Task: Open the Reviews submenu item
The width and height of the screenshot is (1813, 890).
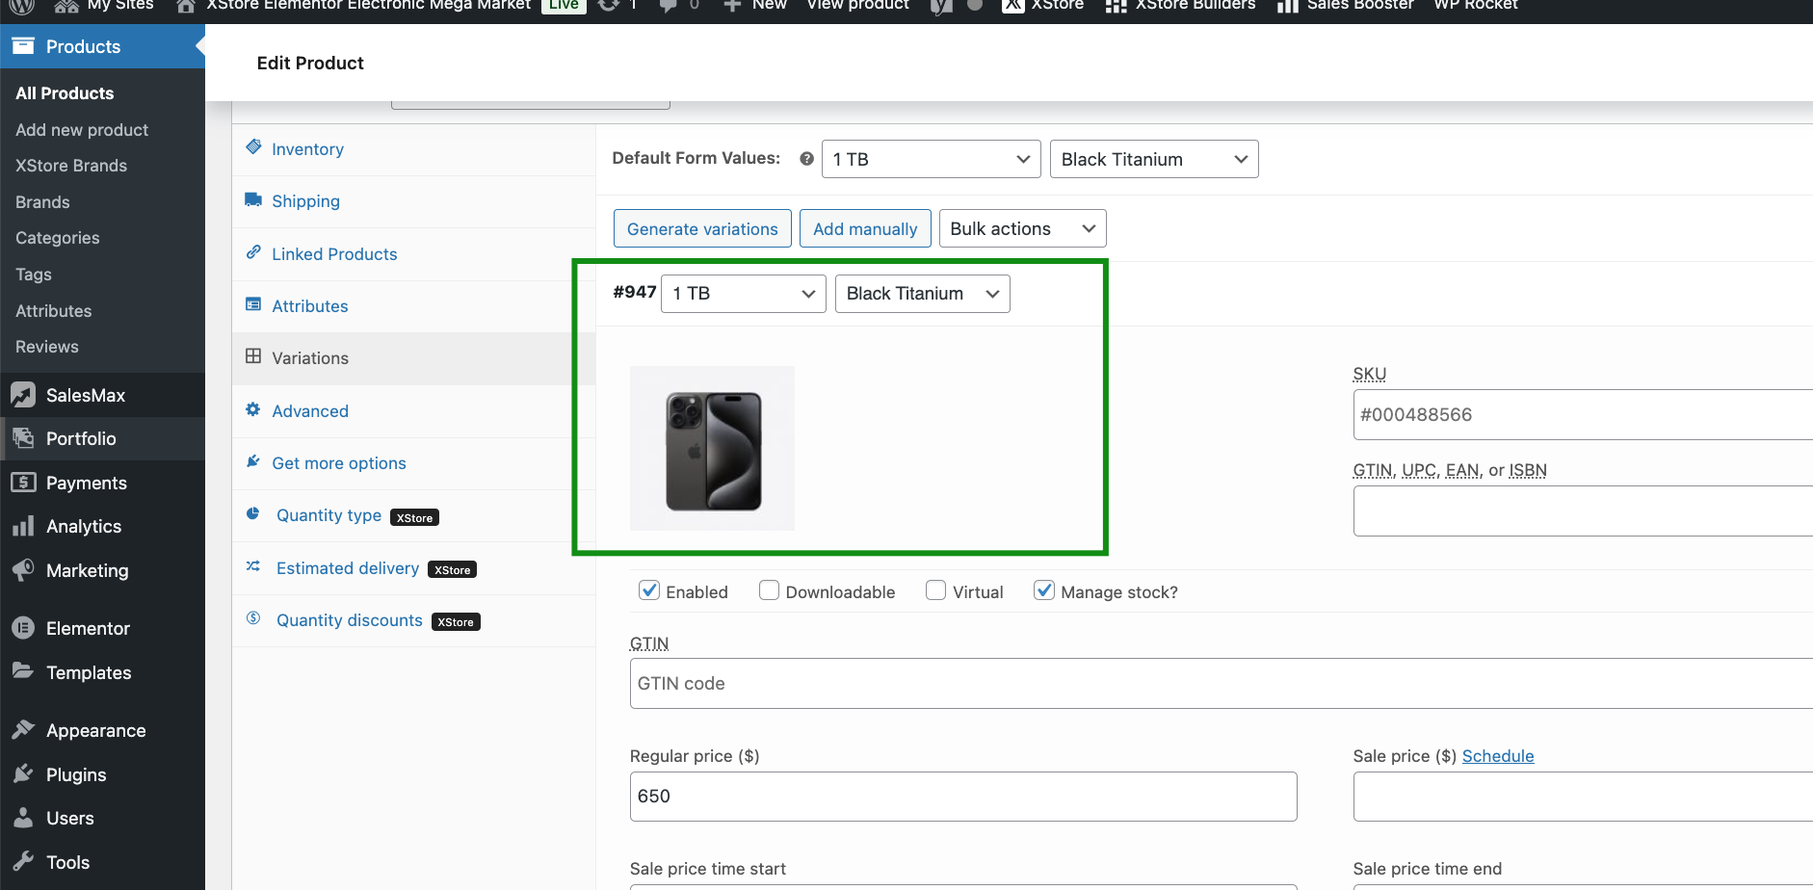Action: 47,347
